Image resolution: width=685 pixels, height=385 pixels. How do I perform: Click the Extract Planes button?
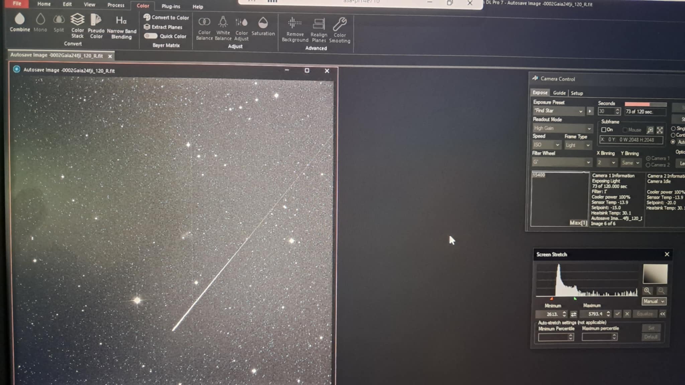click(x=163, y=27)
